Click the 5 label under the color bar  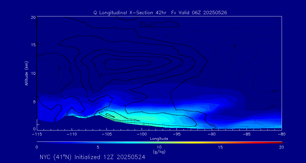[98, 147]
